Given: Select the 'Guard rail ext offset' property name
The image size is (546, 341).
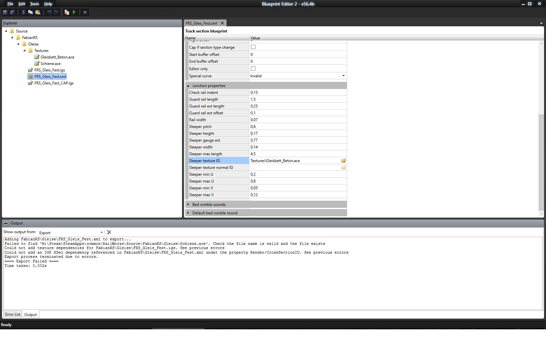Looking at the screenshot, I should (x=206, y=113).
